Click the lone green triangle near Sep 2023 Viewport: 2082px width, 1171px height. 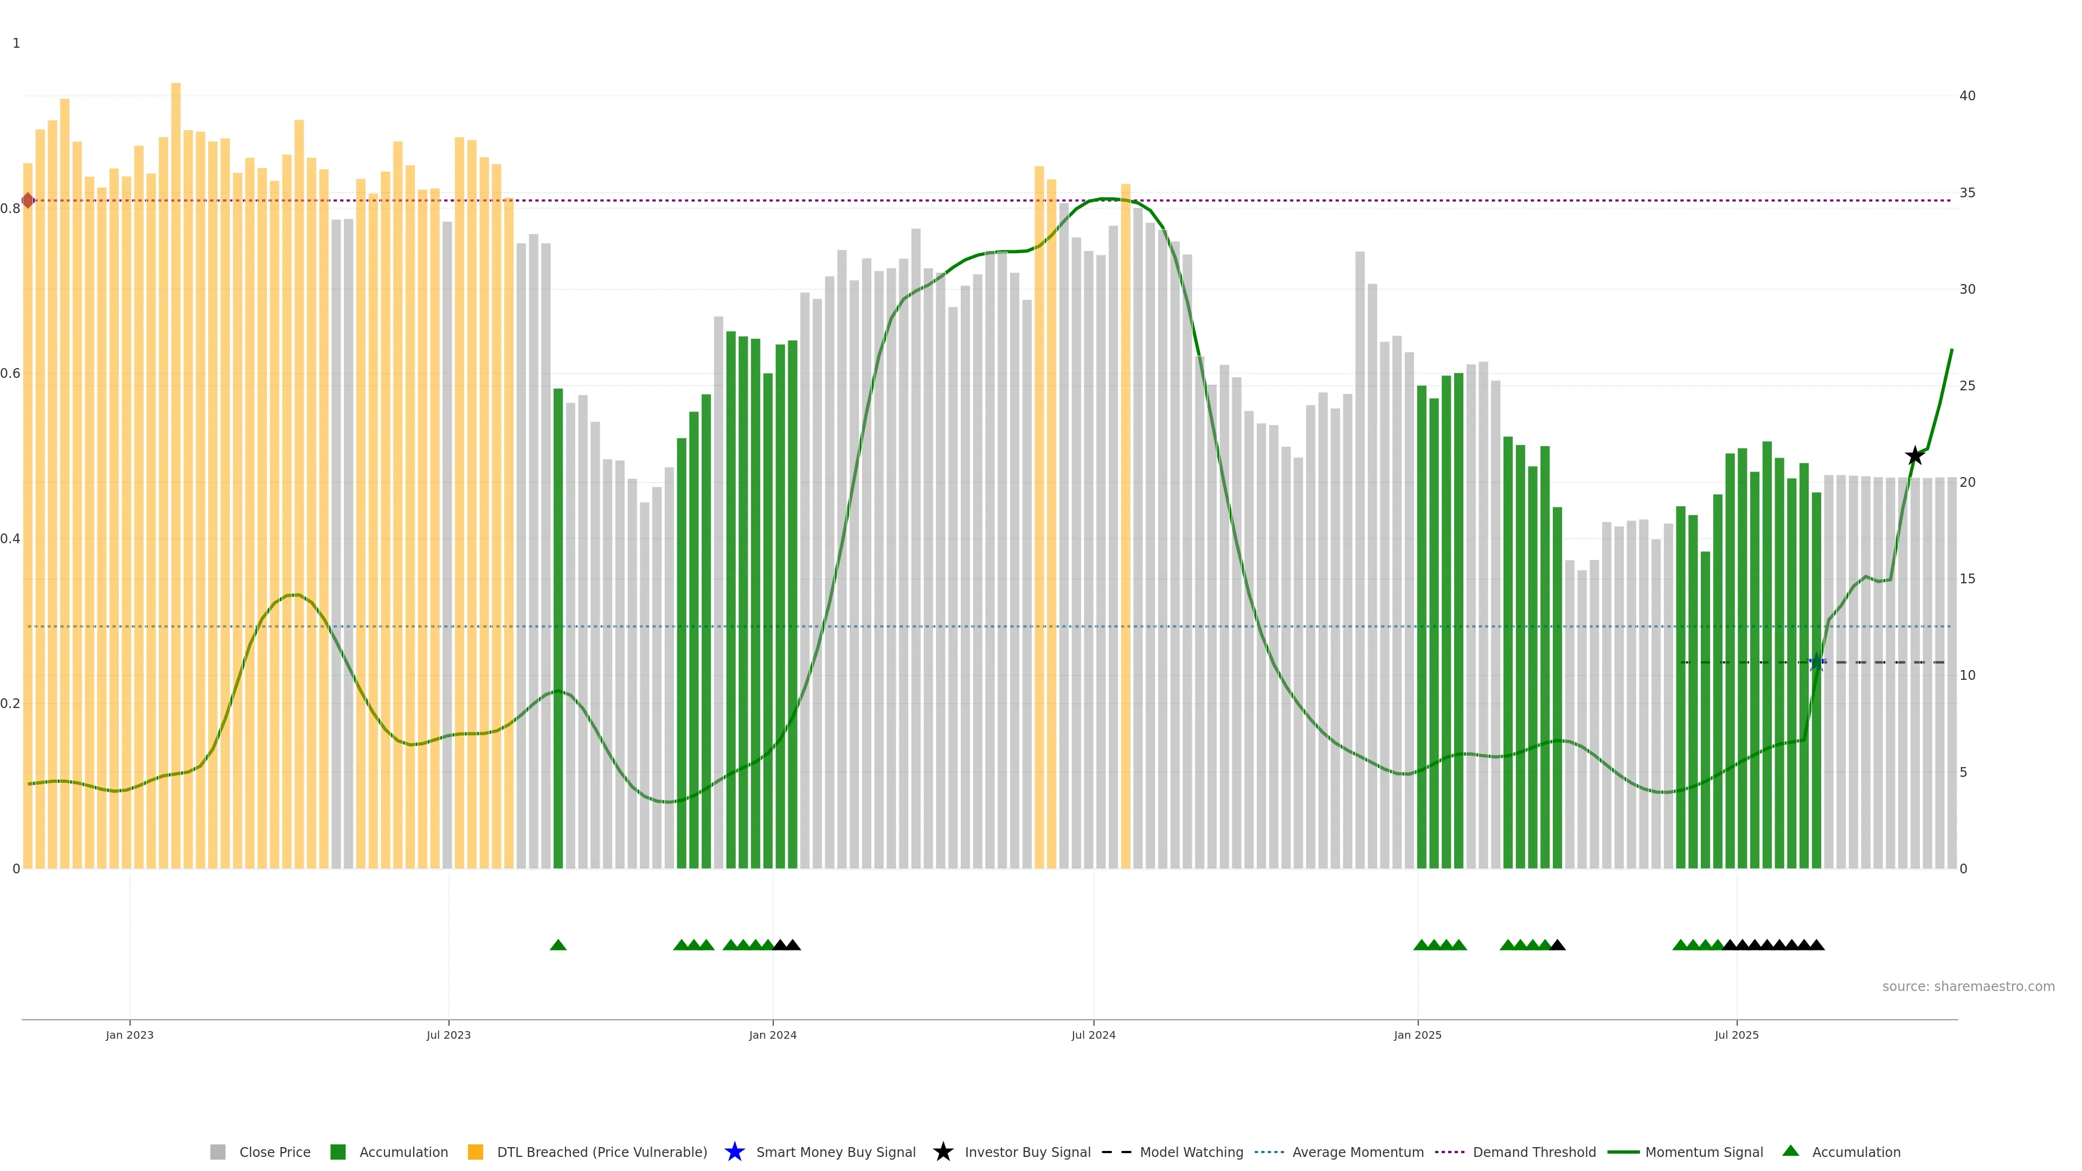click(x=558, y=945)
